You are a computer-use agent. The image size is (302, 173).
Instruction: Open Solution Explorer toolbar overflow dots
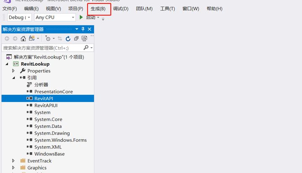pos(92,36)
